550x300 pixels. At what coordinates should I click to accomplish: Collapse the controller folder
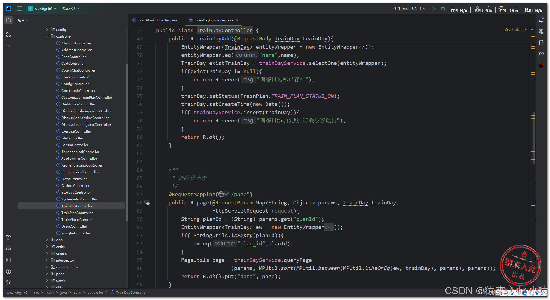47,36
